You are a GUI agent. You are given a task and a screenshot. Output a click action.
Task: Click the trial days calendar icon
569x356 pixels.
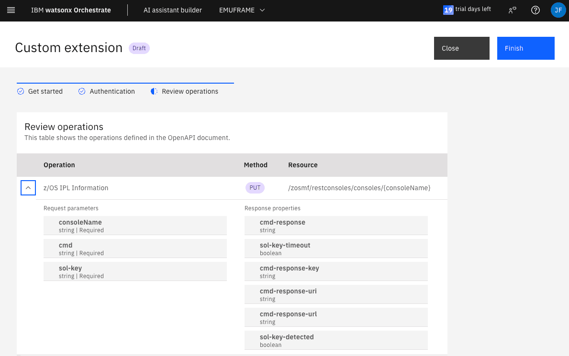(x=448, y=10)
